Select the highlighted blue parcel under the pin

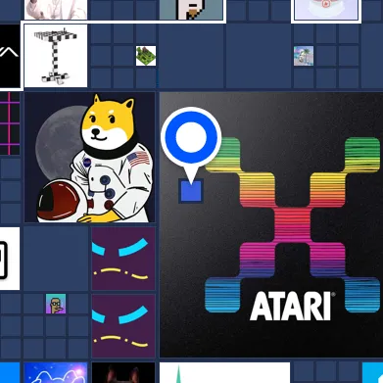tap(191, 191)
